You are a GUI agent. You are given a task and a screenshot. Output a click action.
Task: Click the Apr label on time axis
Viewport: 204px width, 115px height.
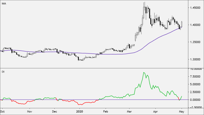pos(155,112)
